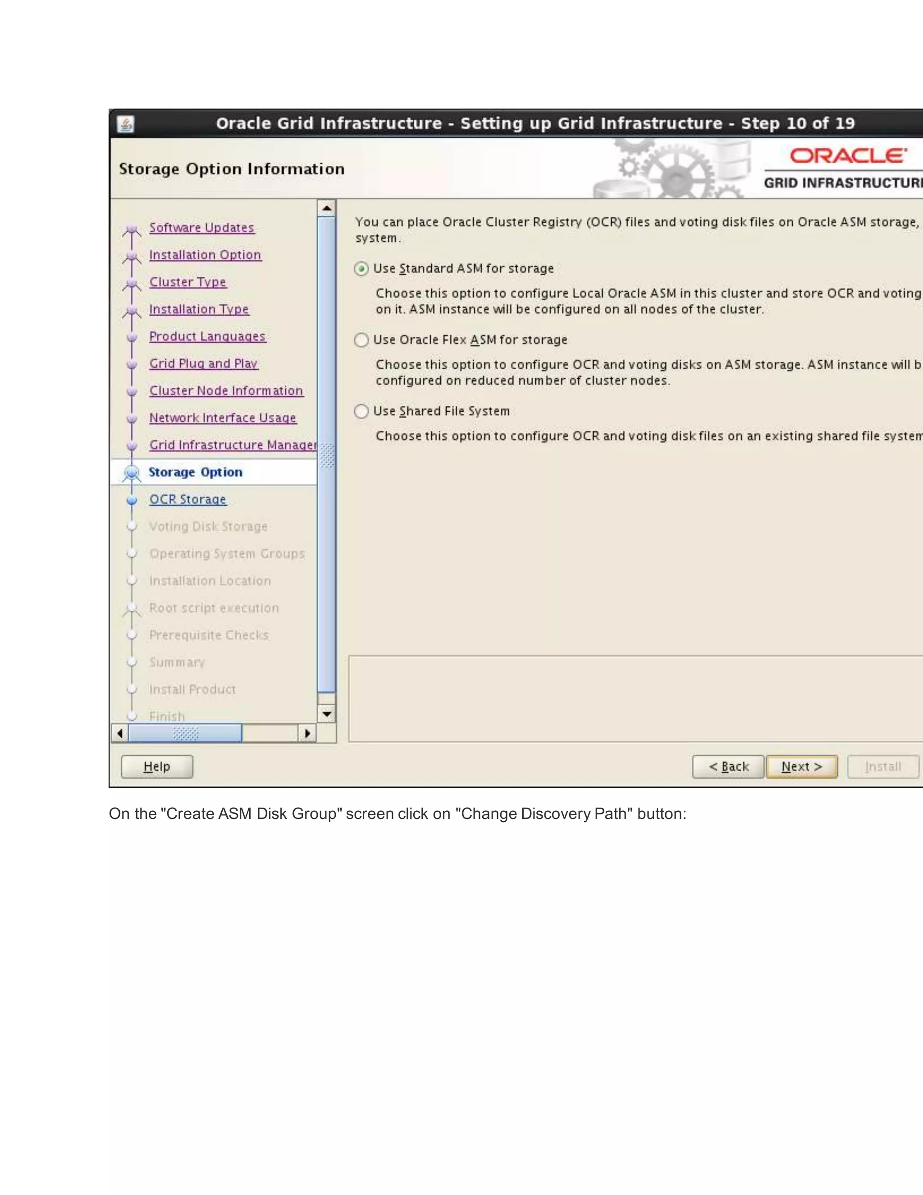This screenshot has width=923, height=1195.
Task: Select the current Storage Option step
Action: [195, 472]
